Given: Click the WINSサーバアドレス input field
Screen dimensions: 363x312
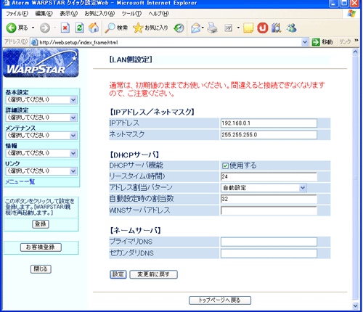Looking at the screenshot, I should pos(269,210).
